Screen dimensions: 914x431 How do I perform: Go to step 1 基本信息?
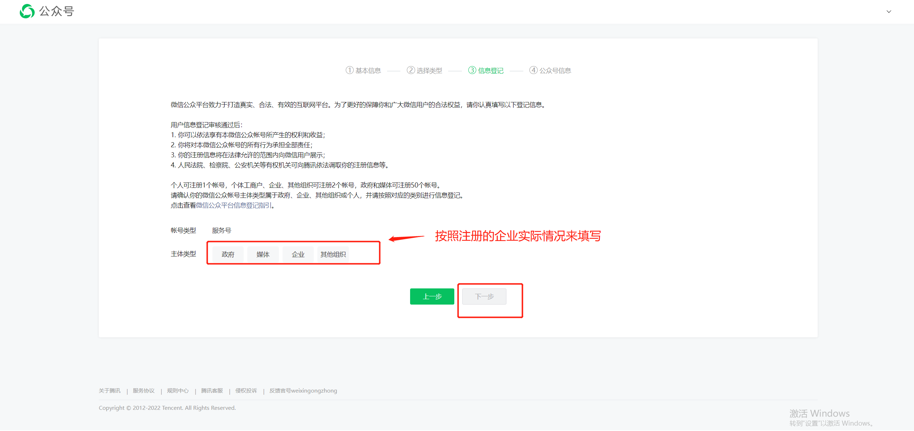click(363, 70)
